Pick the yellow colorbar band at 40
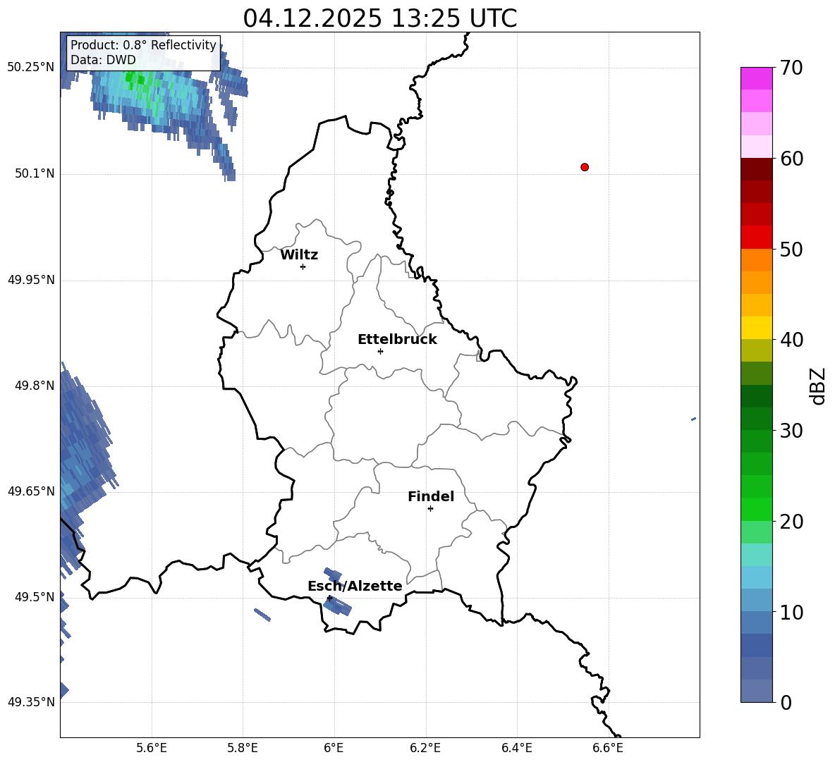The width and height of the screenshot is (835, 762). (757, 328)
